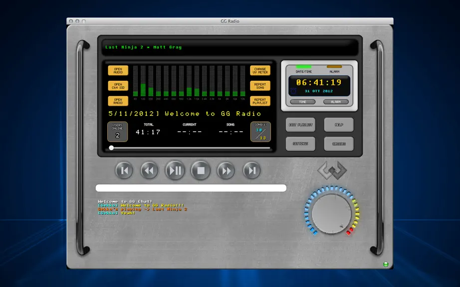Toggle the Repeat Playlist button
Viewport: 460px width, 287px height.
pyautogui.click(x=260, y=101)
